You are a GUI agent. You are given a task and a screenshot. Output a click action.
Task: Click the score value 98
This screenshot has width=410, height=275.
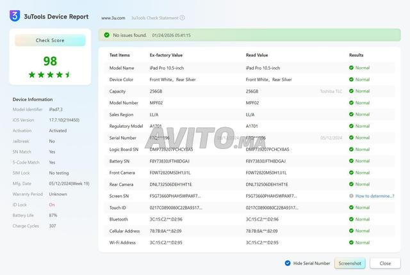50,61
